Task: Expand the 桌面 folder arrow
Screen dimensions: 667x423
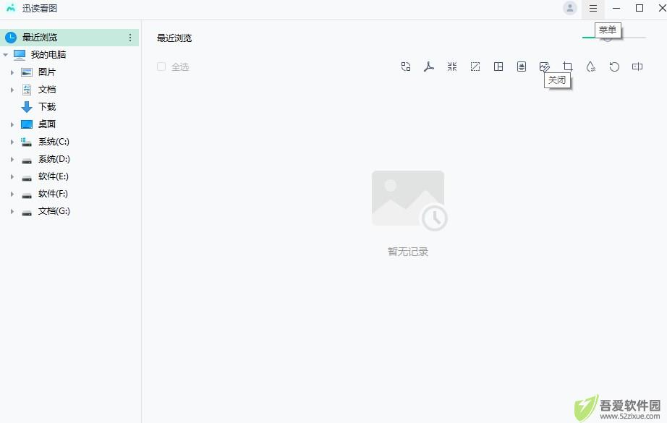Action: (x=12, y=124)
